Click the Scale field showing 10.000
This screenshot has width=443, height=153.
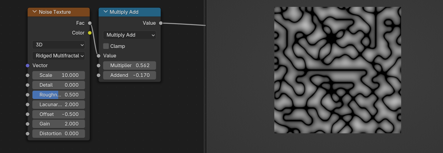pos(59,75)
